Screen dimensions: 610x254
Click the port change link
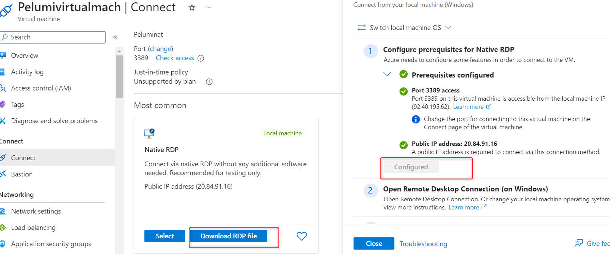(x=160, y=49)
